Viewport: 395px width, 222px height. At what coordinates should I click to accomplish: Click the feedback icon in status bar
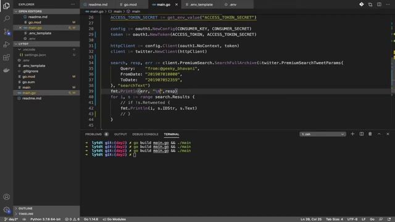point(381,220)
